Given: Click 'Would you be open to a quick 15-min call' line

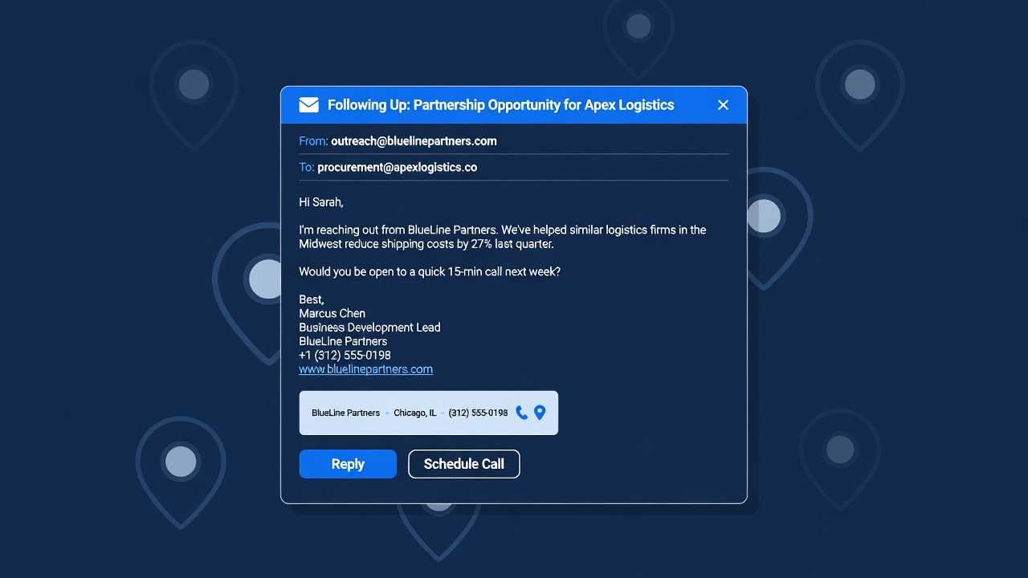Looking at the screenshot, I should [430, 272].
